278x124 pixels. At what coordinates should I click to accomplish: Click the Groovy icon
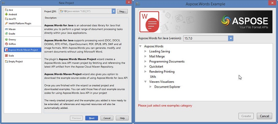[6, 40]
